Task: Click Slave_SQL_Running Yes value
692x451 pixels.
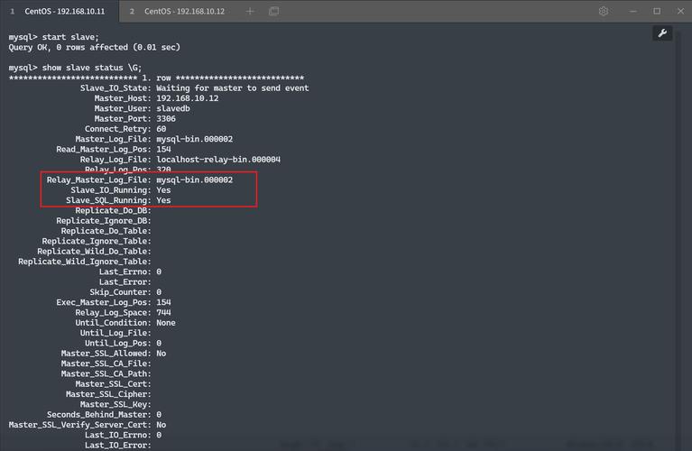Action: coord(163,200)
